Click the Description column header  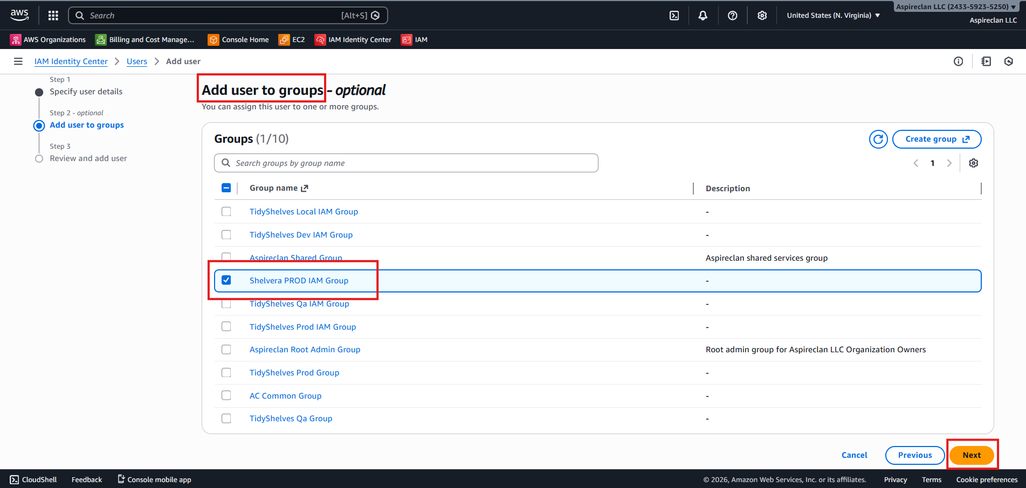[728, 189]
